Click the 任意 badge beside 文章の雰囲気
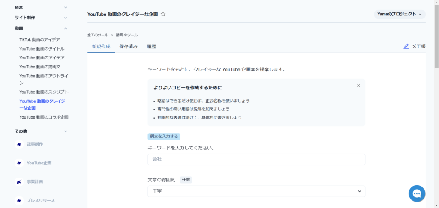The width and height of the screenshot is (439, 208). click(186, 180)
